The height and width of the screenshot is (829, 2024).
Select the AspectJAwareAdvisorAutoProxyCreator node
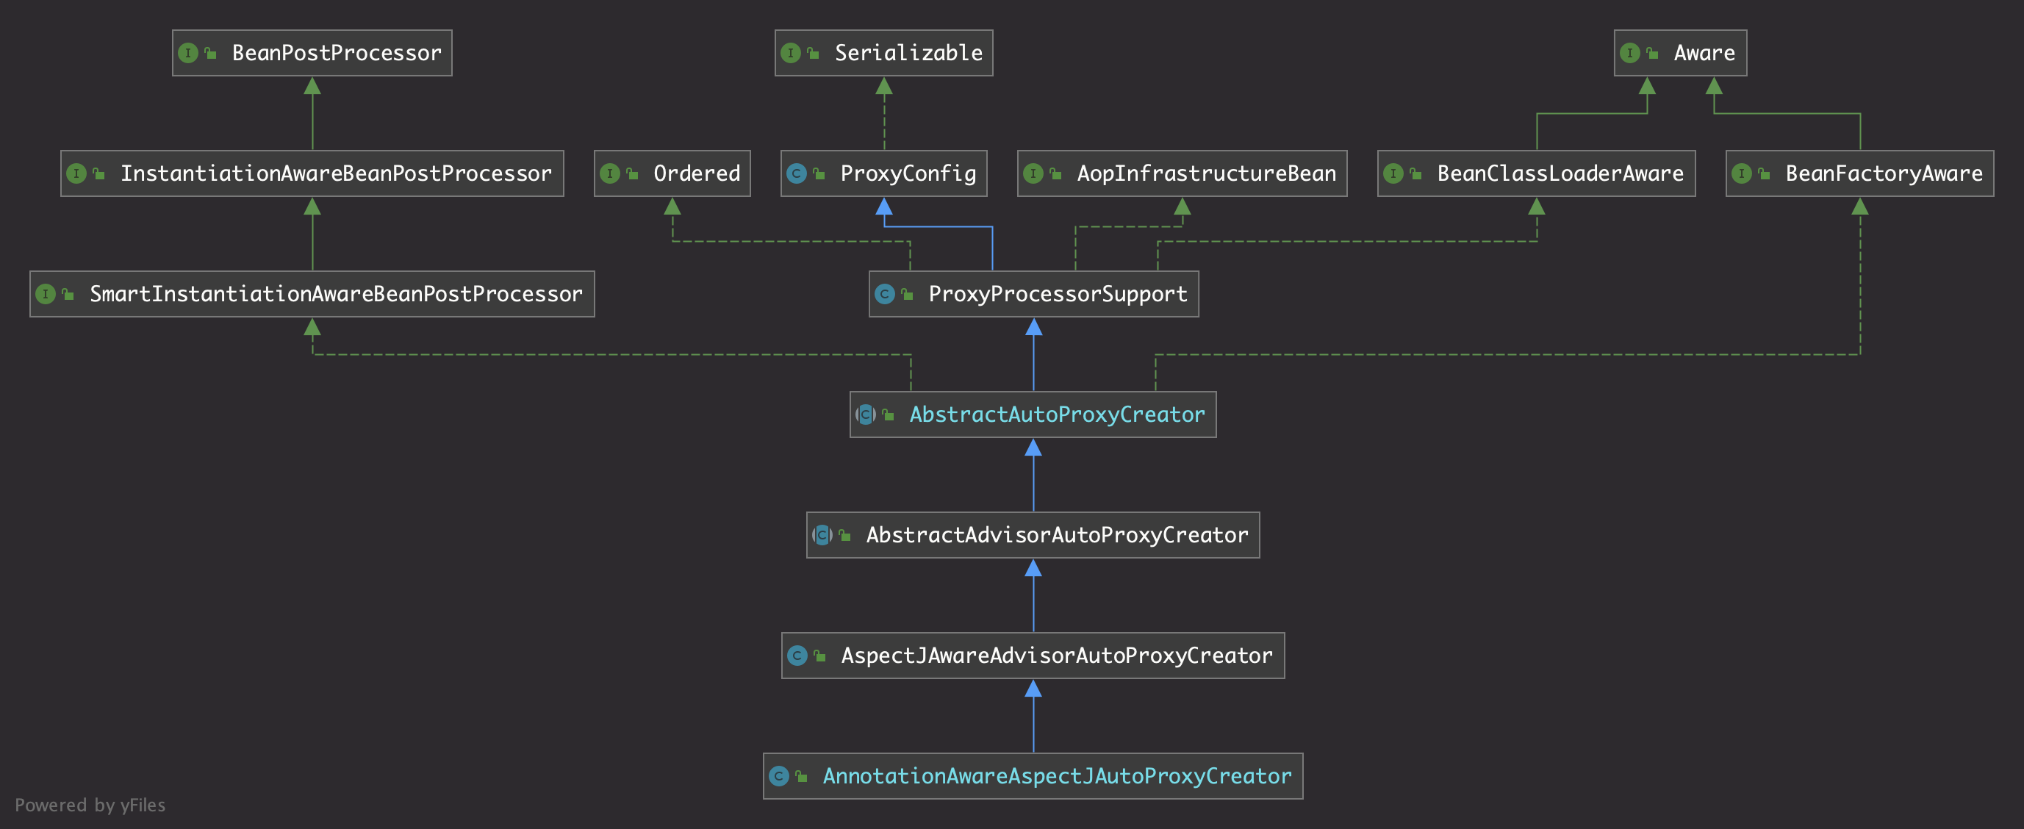tap(1033, 656)
